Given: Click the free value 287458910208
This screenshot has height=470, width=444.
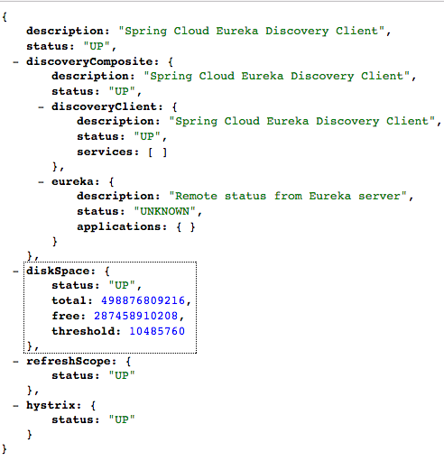Looking at the screenshot, I should [135, 316].
